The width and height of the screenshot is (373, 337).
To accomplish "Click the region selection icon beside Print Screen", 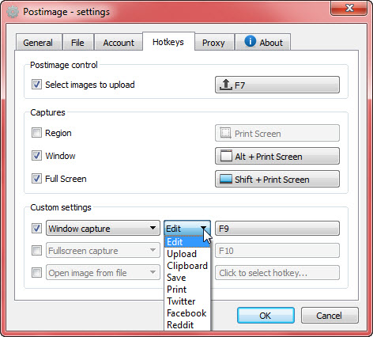I will click(x=226, y=133).
